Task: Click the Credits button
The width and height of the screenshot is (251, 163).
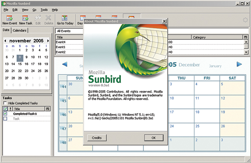Action: click(97, 138)
